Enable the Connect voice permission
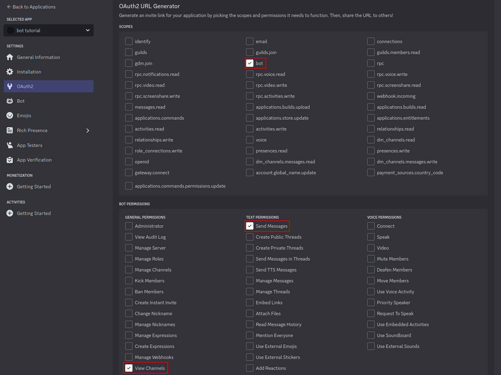The height and width of the screenshot is (375, 501). coord(371,226)
